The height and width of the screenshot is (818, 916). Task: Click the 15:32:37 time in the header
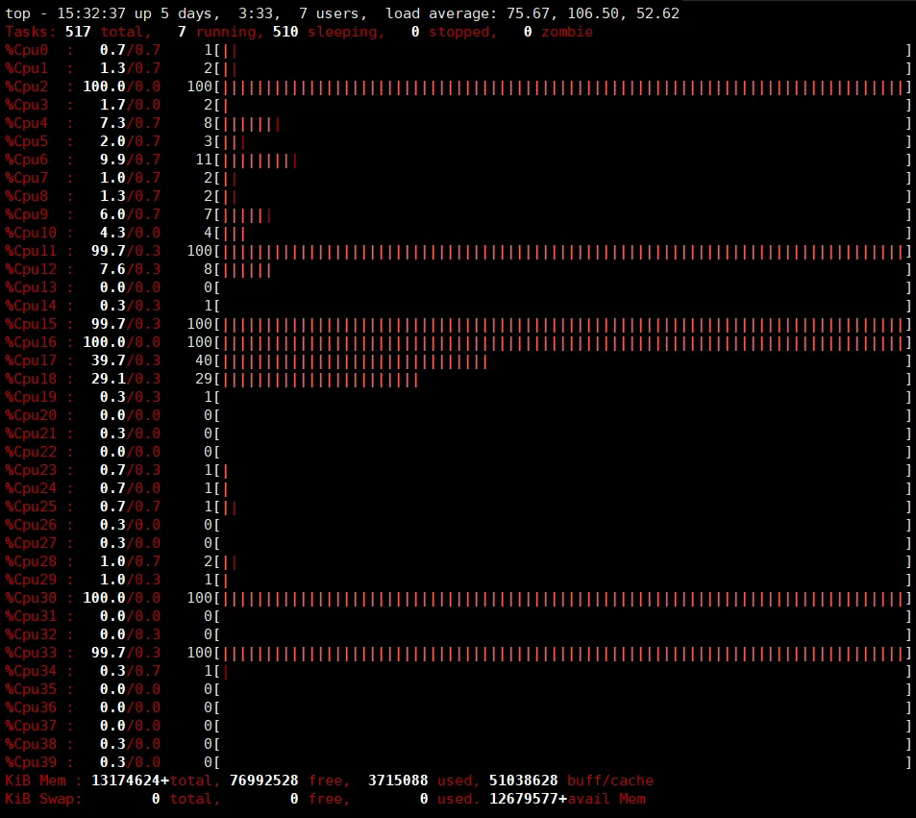[x=91, y=13]
